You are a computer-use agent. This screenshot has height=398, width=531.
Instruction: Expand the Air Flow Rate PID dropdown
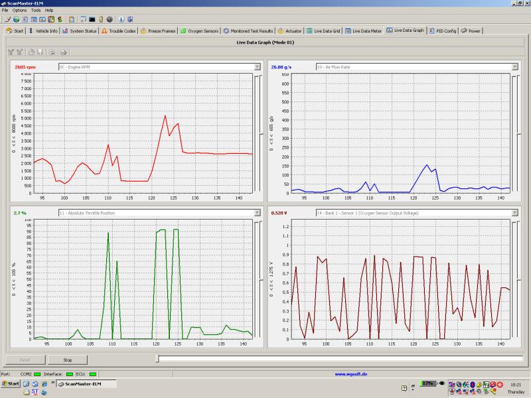point(514,67)
